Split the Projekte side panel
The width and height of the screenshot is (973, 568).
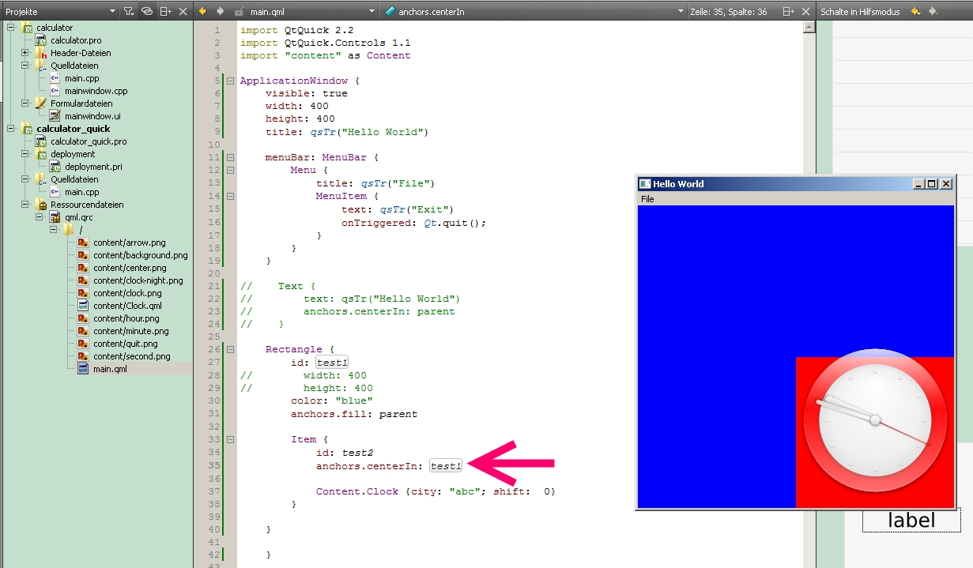(x=165, y=11)
